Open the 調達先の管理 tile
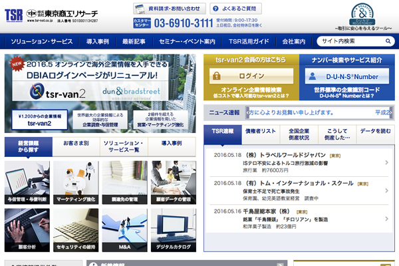 [x=125, y=182]
